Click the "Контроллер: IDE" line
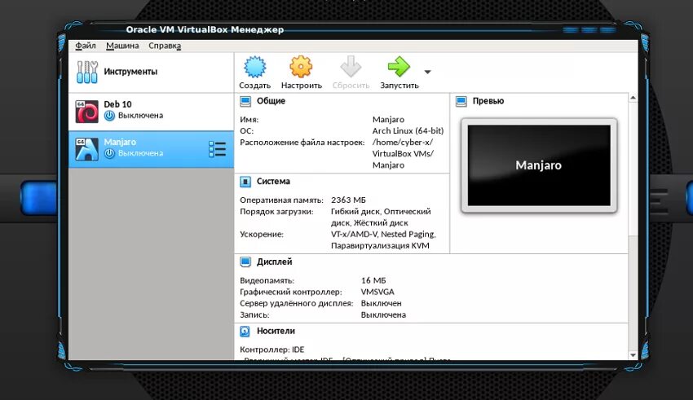Screen dimensions: 693x400 click(271, 349)
